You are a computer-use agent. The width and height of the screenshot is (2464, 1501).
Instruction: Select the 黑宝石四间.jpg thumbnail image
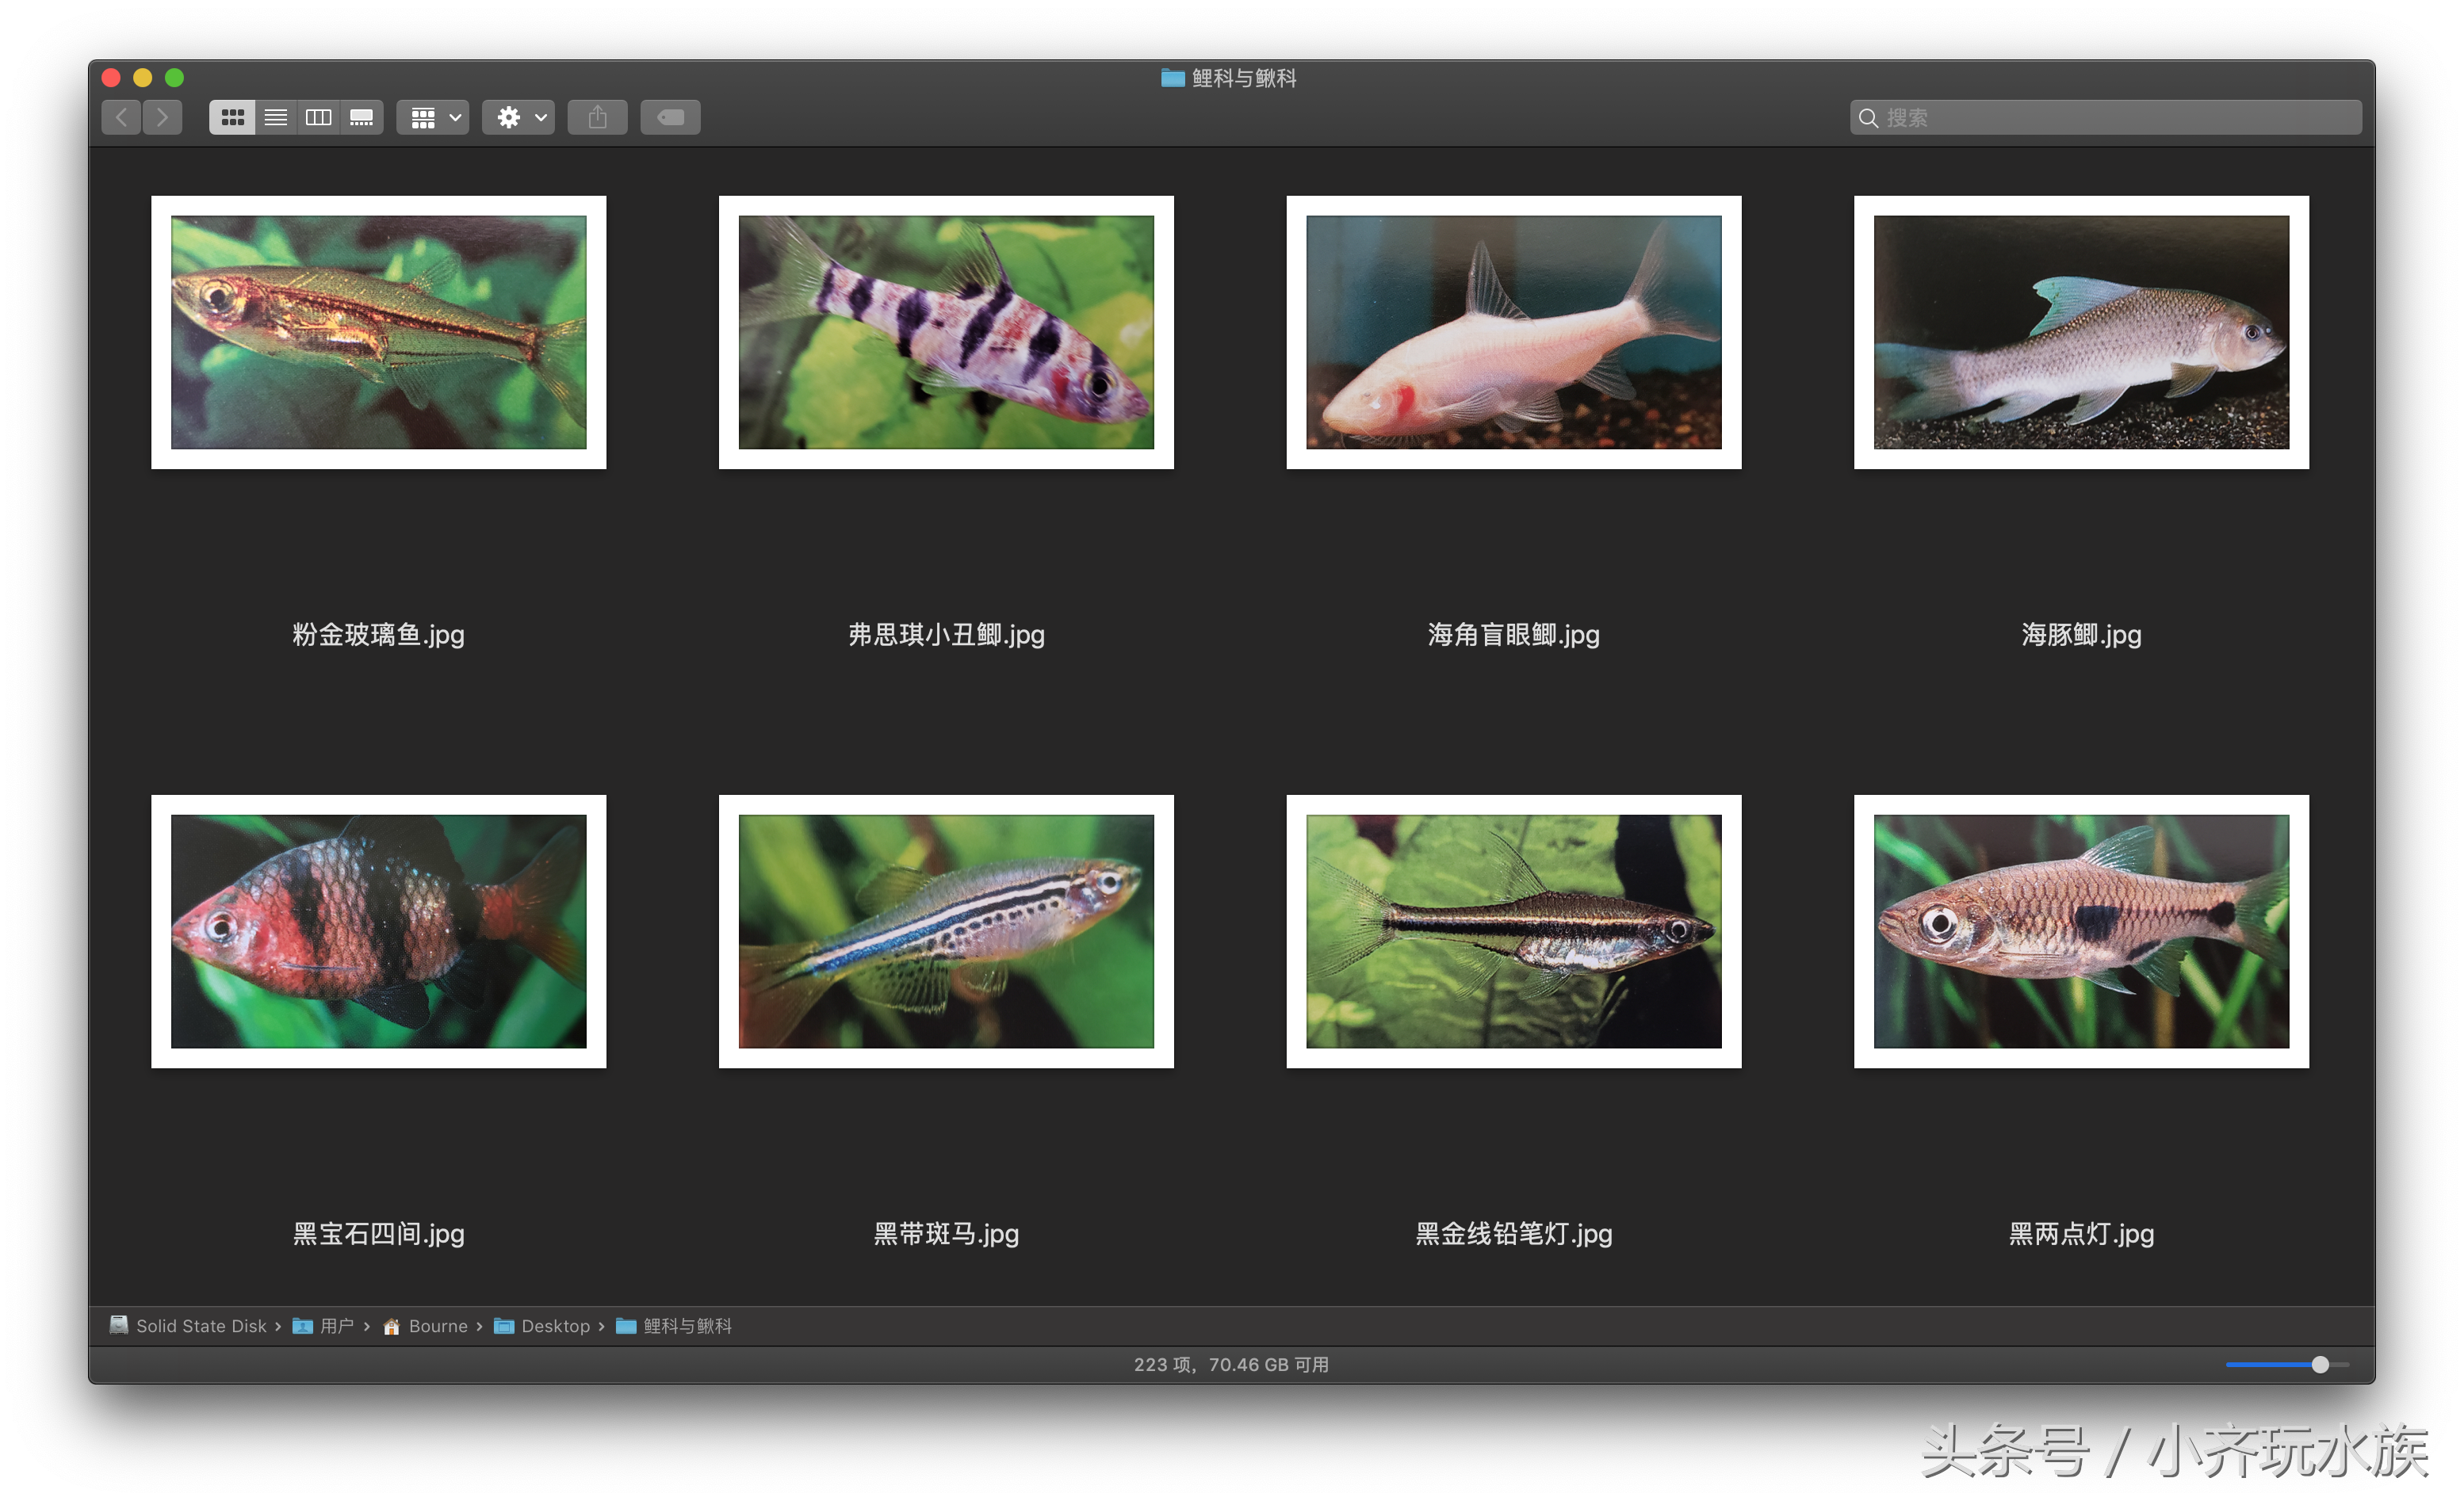tap(379, 931)
